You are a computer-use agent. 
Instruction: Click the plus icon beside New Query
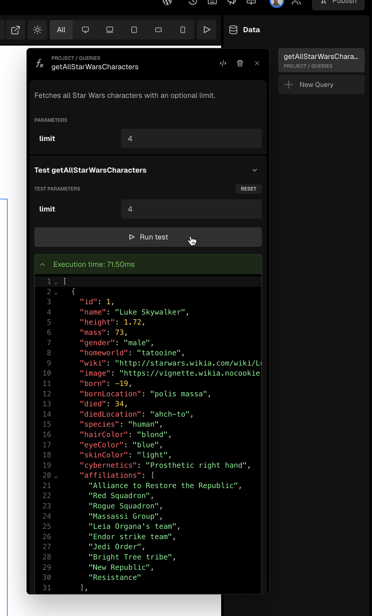tap(289, 84)
